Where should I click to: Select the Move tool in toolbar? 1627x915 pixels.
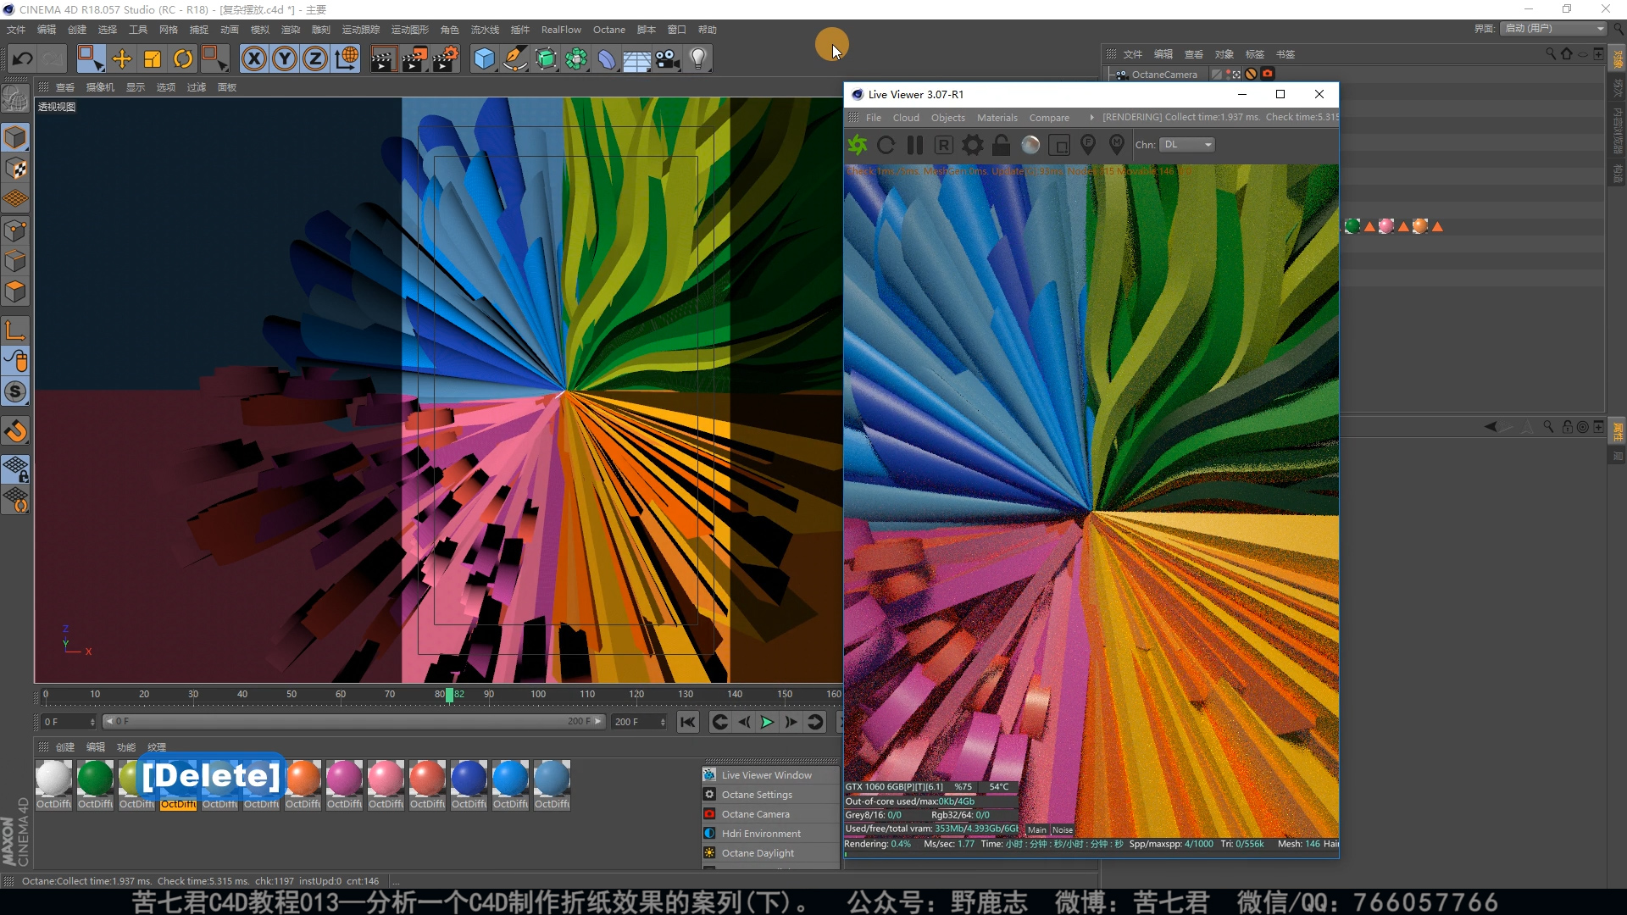(x=122, y=58)
